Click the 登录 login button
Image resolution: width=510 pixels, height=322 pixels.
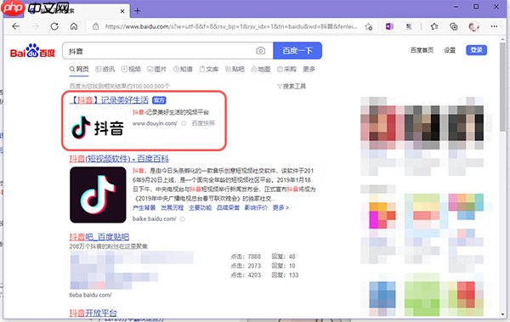tap(476, 50)
